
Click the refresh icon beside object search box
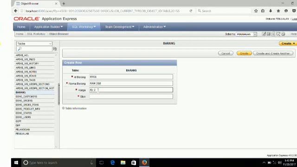[x=55, y=49]
